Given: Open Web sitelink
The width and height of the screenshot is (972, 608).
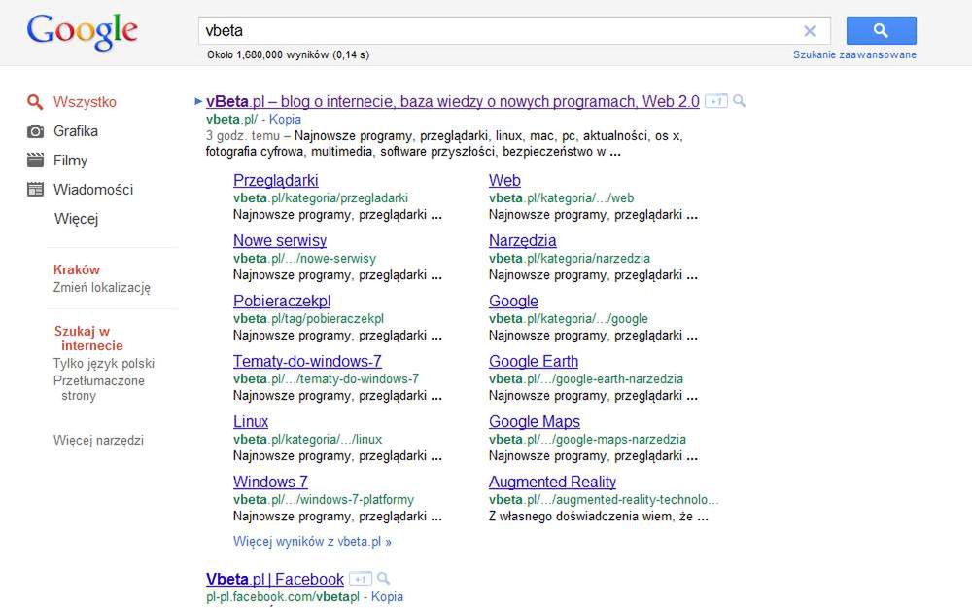Looking at the screenshot, I should coord(504,180).
